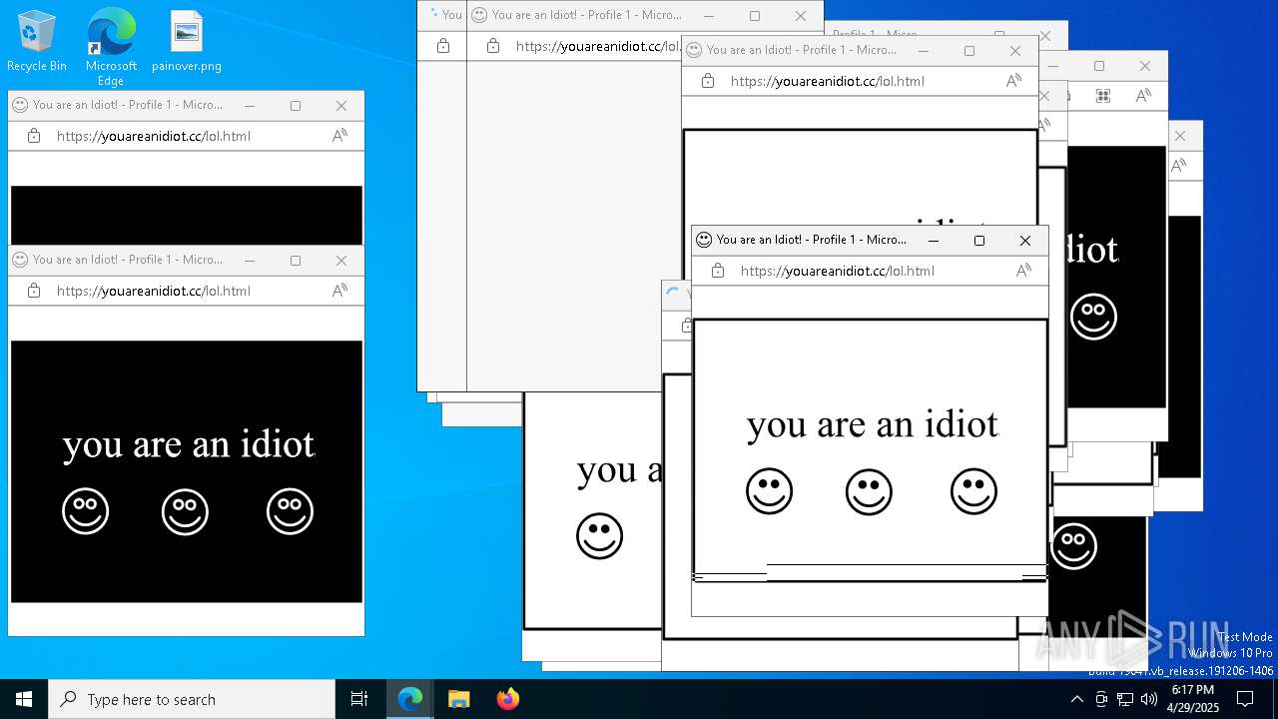The width and height of the screenshot is (1278, 719).
Task: Click the grid icon in the right background window
Action: (1103, 96)
